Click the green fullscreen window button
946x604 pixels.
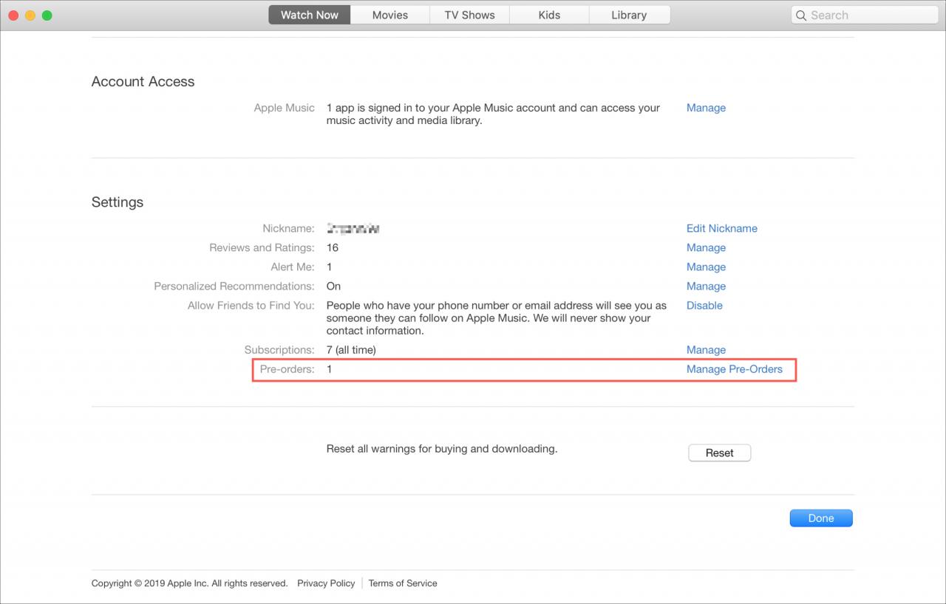(47, 16)
